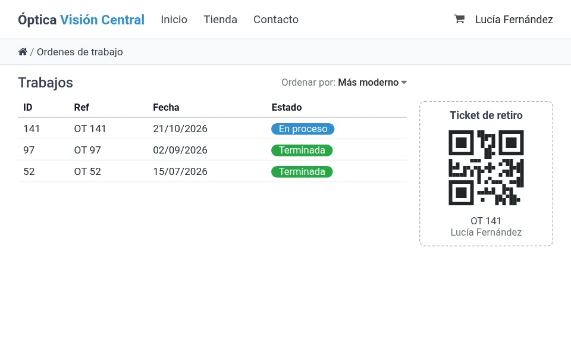The image size is (571, 357).
Task: Click 'Lucía Fernández' name on the ticket
Action: 486,233
